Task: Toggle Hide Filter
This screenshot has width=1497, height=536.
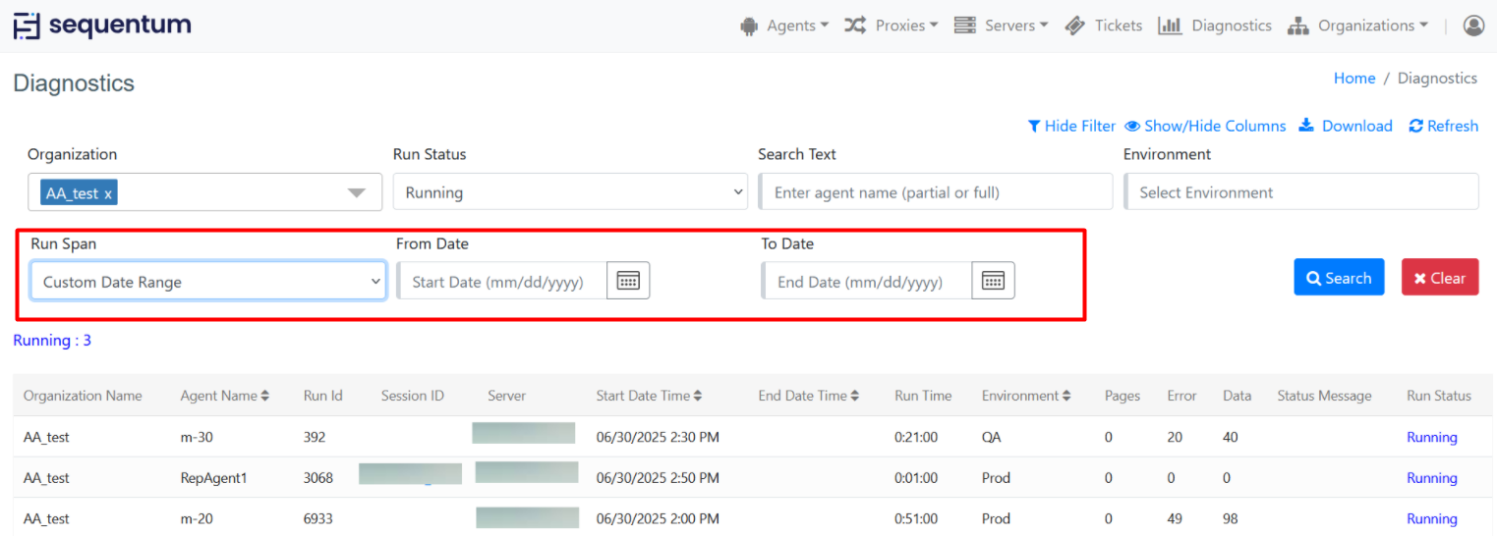Action: 1071,126
